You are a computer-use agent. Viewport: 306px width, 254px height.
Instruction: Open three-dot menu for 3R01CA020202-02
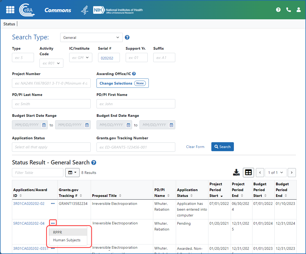(53, 204)
